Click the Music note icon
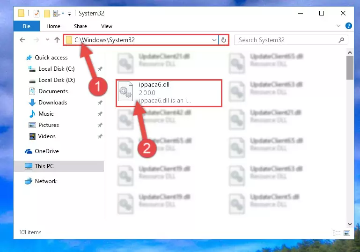 click(x=32, y=114)
